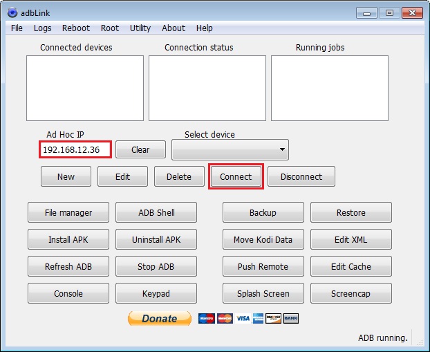Open the Reboot menu
The image size is (430, 352).
(x=76, y=28)
